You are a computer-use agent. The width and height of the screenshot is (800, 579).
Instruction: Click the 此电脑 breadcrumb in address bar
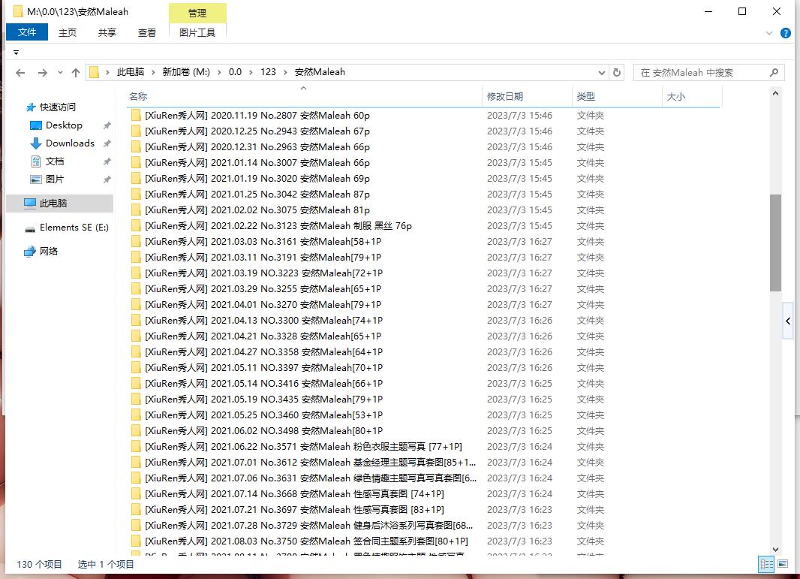coord(131,72)
